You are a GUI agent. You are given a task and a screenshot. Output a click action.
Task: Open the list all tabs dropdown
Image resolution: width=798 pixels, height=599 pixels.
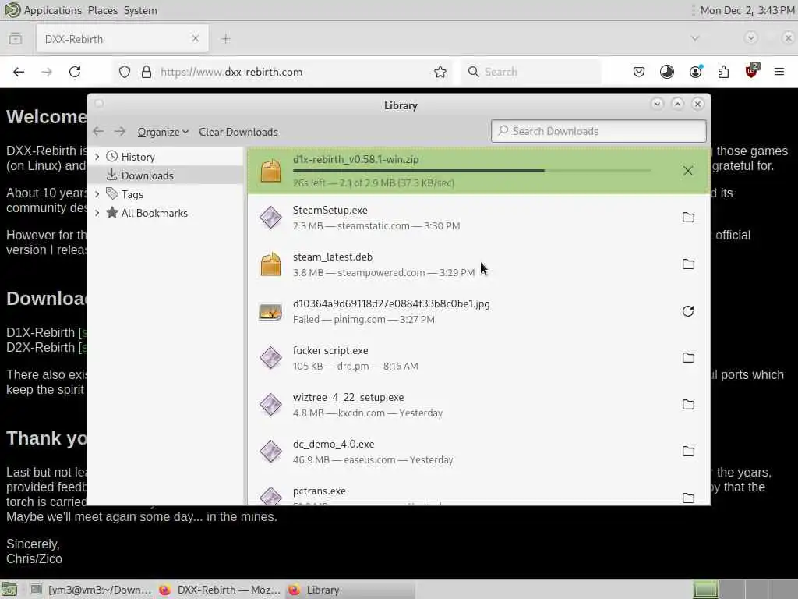(x=695, y=38)
